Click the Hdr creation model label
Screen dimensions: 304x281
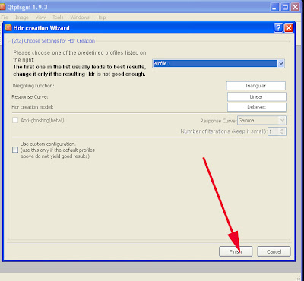point(33,107)
